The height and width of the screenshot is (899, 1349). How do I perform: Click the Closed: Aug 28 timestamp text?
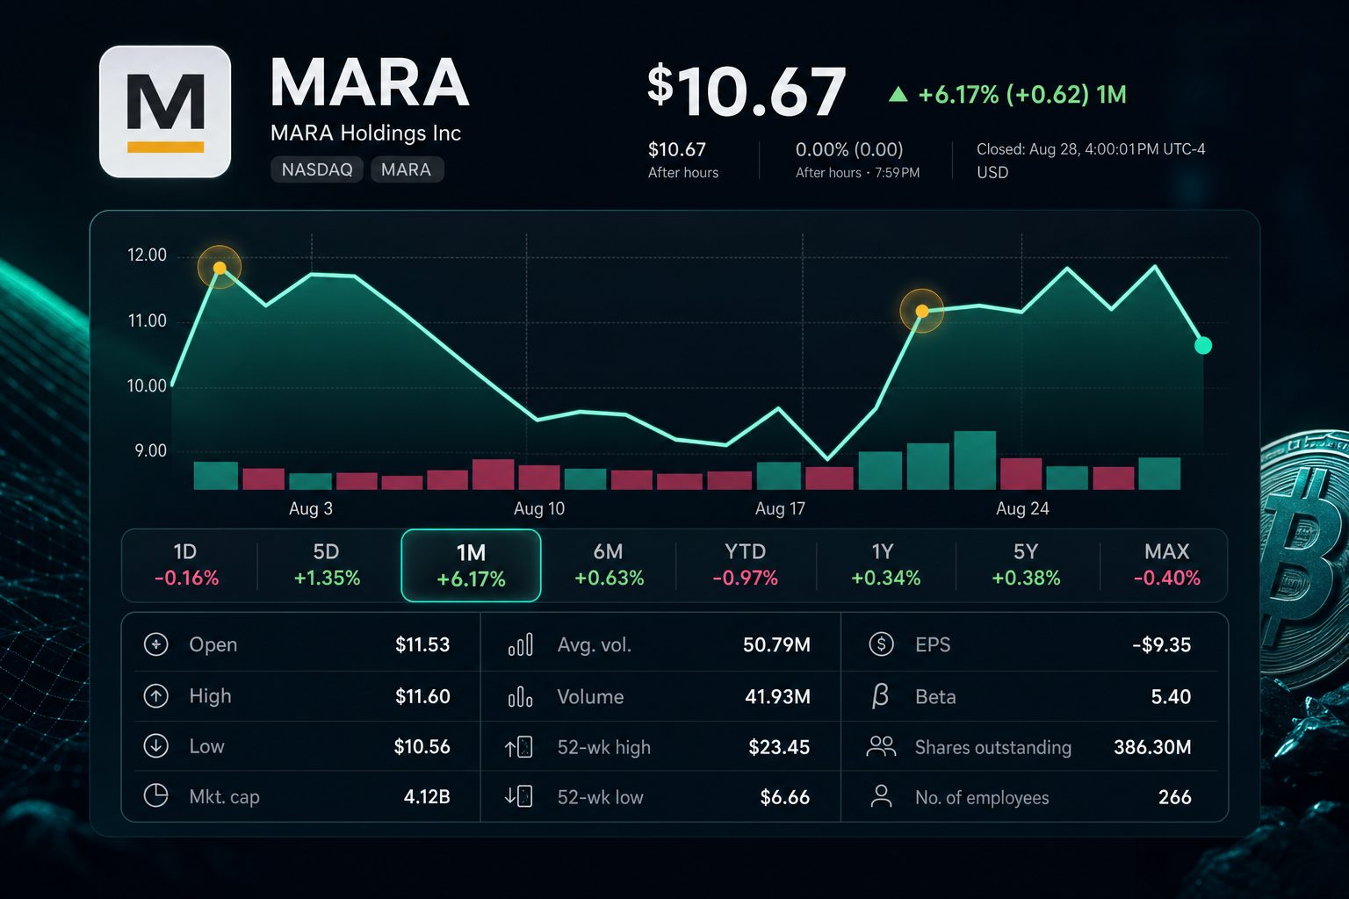(1091, 149)
